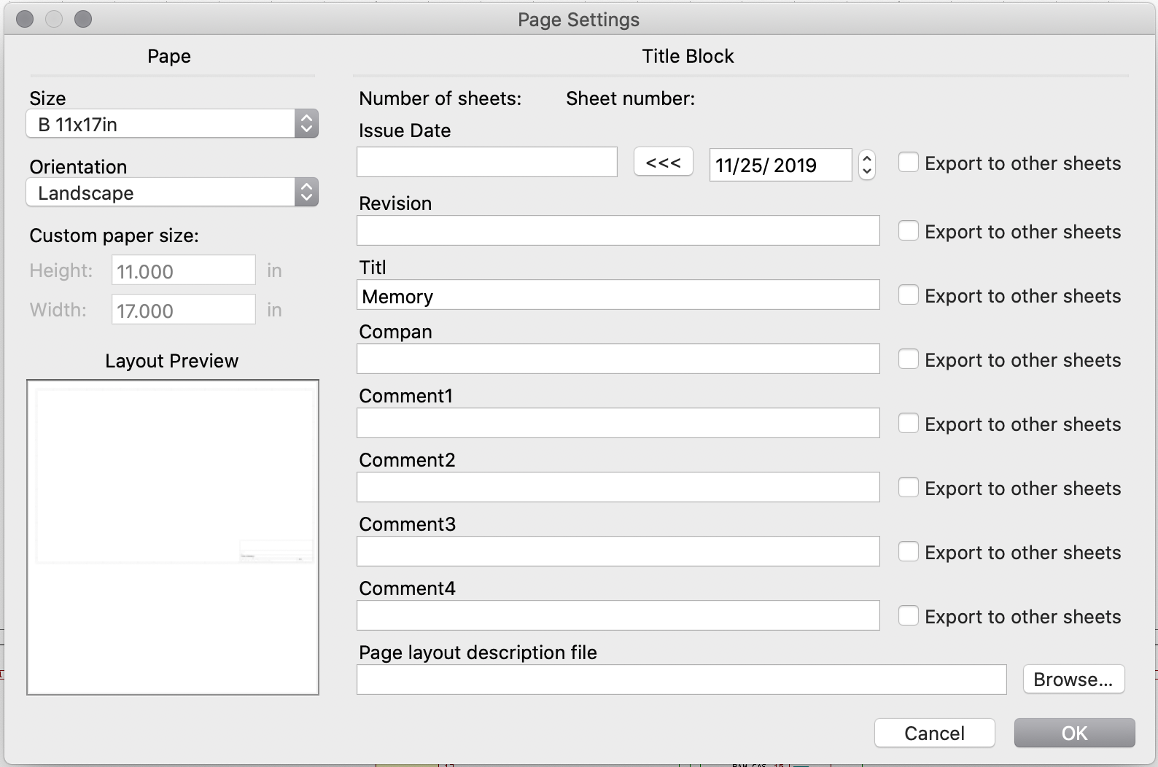1158x767 pixels.
Task: Click the Issue Date text field
Action: coord(486,162)
